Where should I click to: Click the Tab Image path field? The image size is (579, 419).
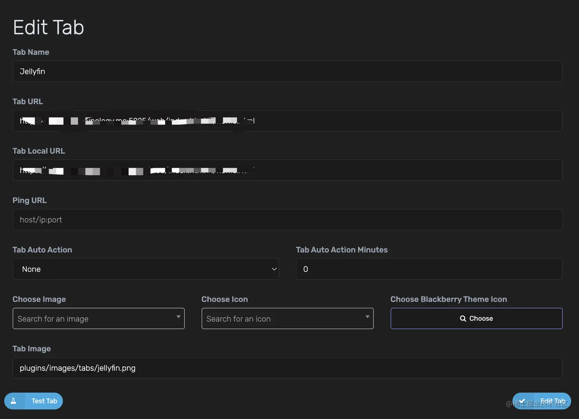click(287, 368)
